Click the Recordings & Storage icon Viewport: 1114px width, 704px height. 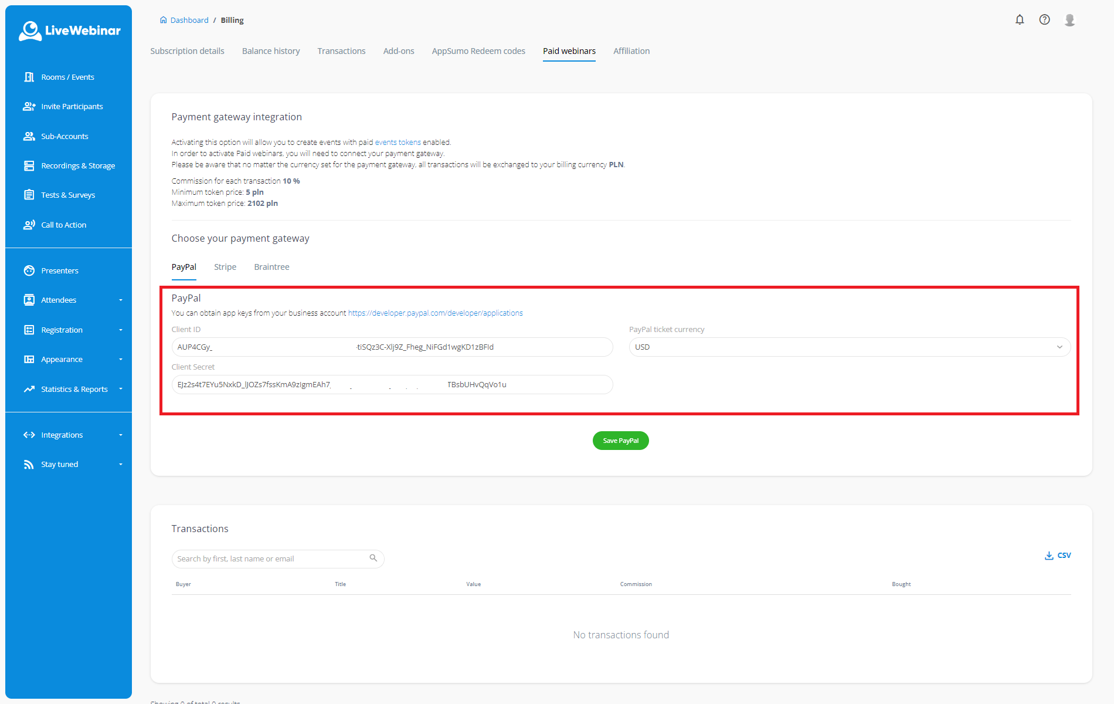click(x=29, y=165)
